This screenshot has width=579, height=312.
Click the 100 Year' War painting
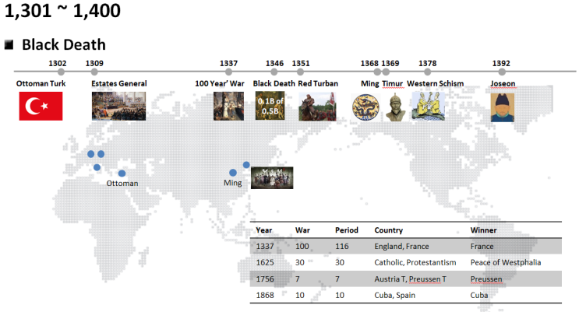[x=228, y=107]
